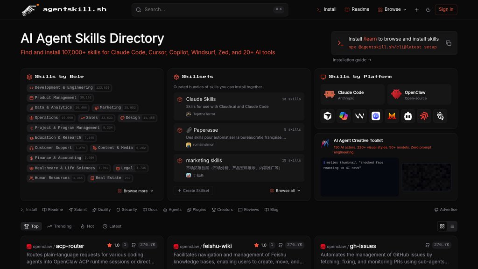This screenshot has height=269, width=478.
Task: Select the Latest tab
Action: coord(112,227)
